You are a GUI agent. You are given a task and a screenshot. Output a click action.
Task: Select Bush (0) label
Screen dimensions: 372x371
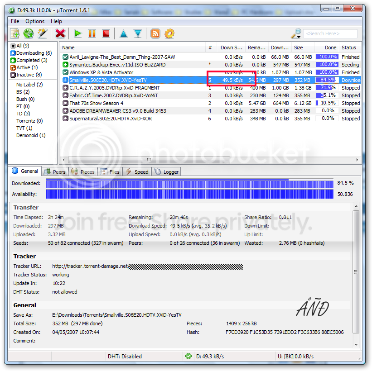pos(25,99)
